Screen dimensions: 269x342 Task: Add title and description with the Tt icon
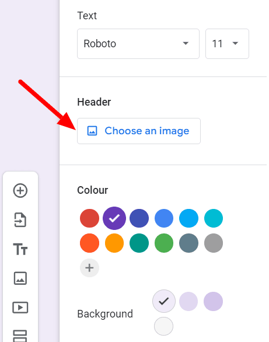20,249
